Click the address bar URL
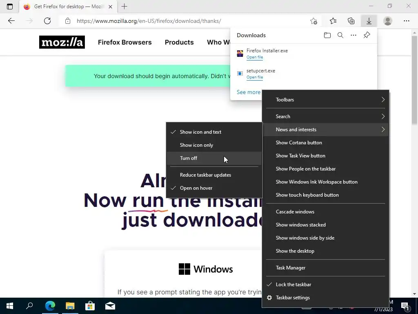 click(x=149, y=21)
